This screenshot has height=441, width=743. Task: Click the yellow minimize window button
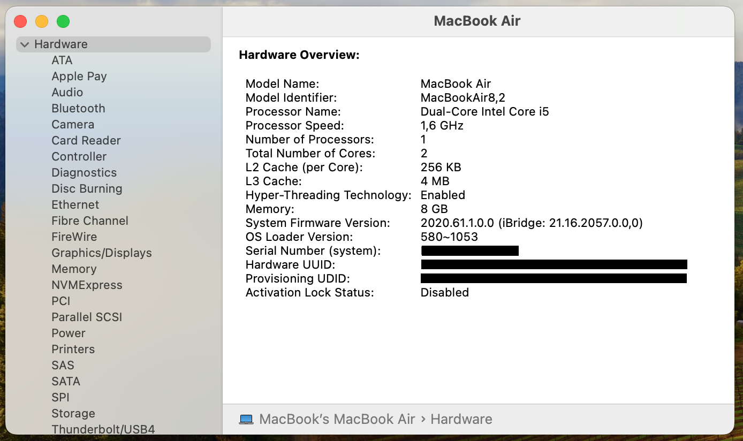coord(42,21)
